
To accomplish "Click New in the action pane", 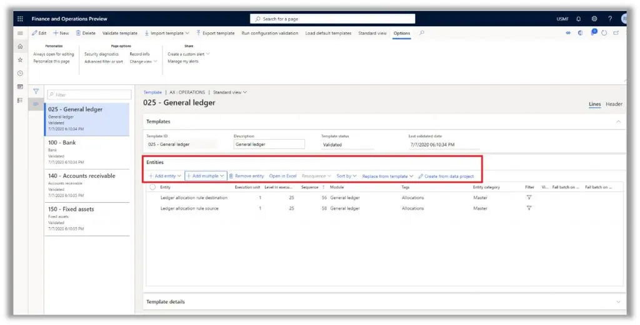I will 61,34.
